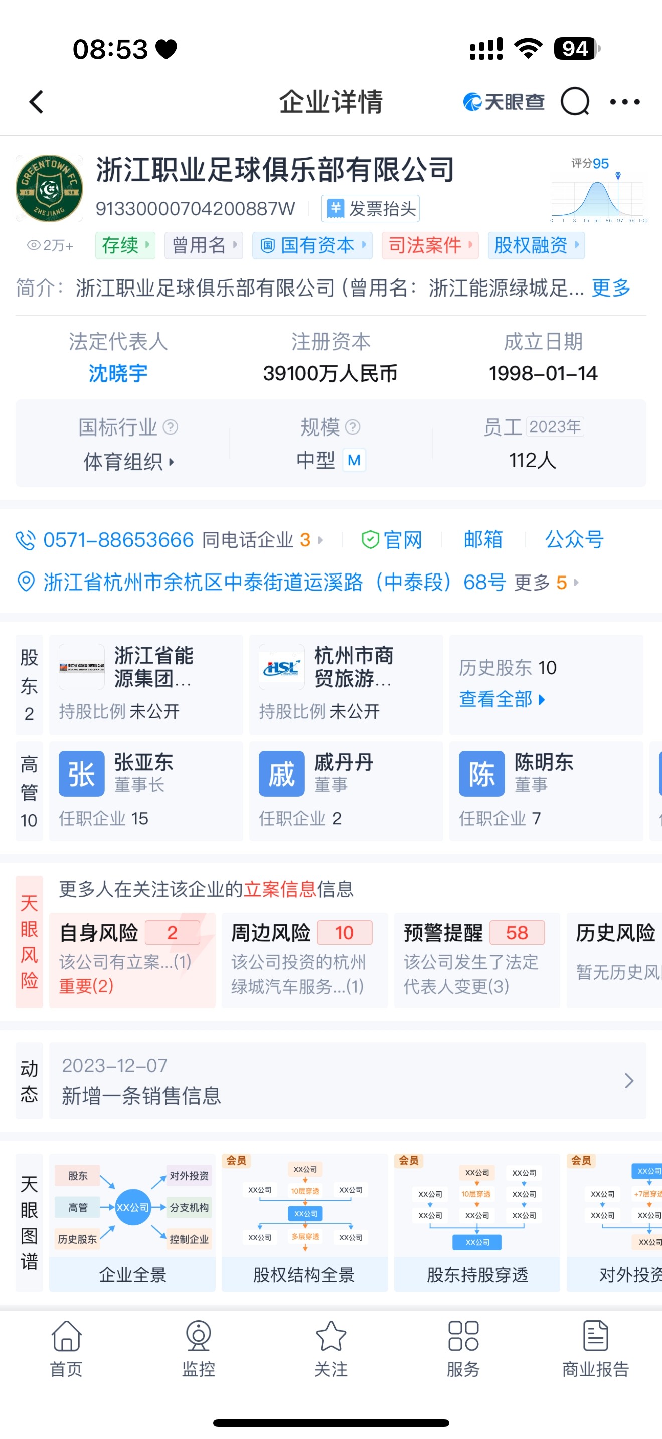Tap the 发票抬头 invoice button
This screenshot has width=662, height=1439.
[x=371, y=209]
